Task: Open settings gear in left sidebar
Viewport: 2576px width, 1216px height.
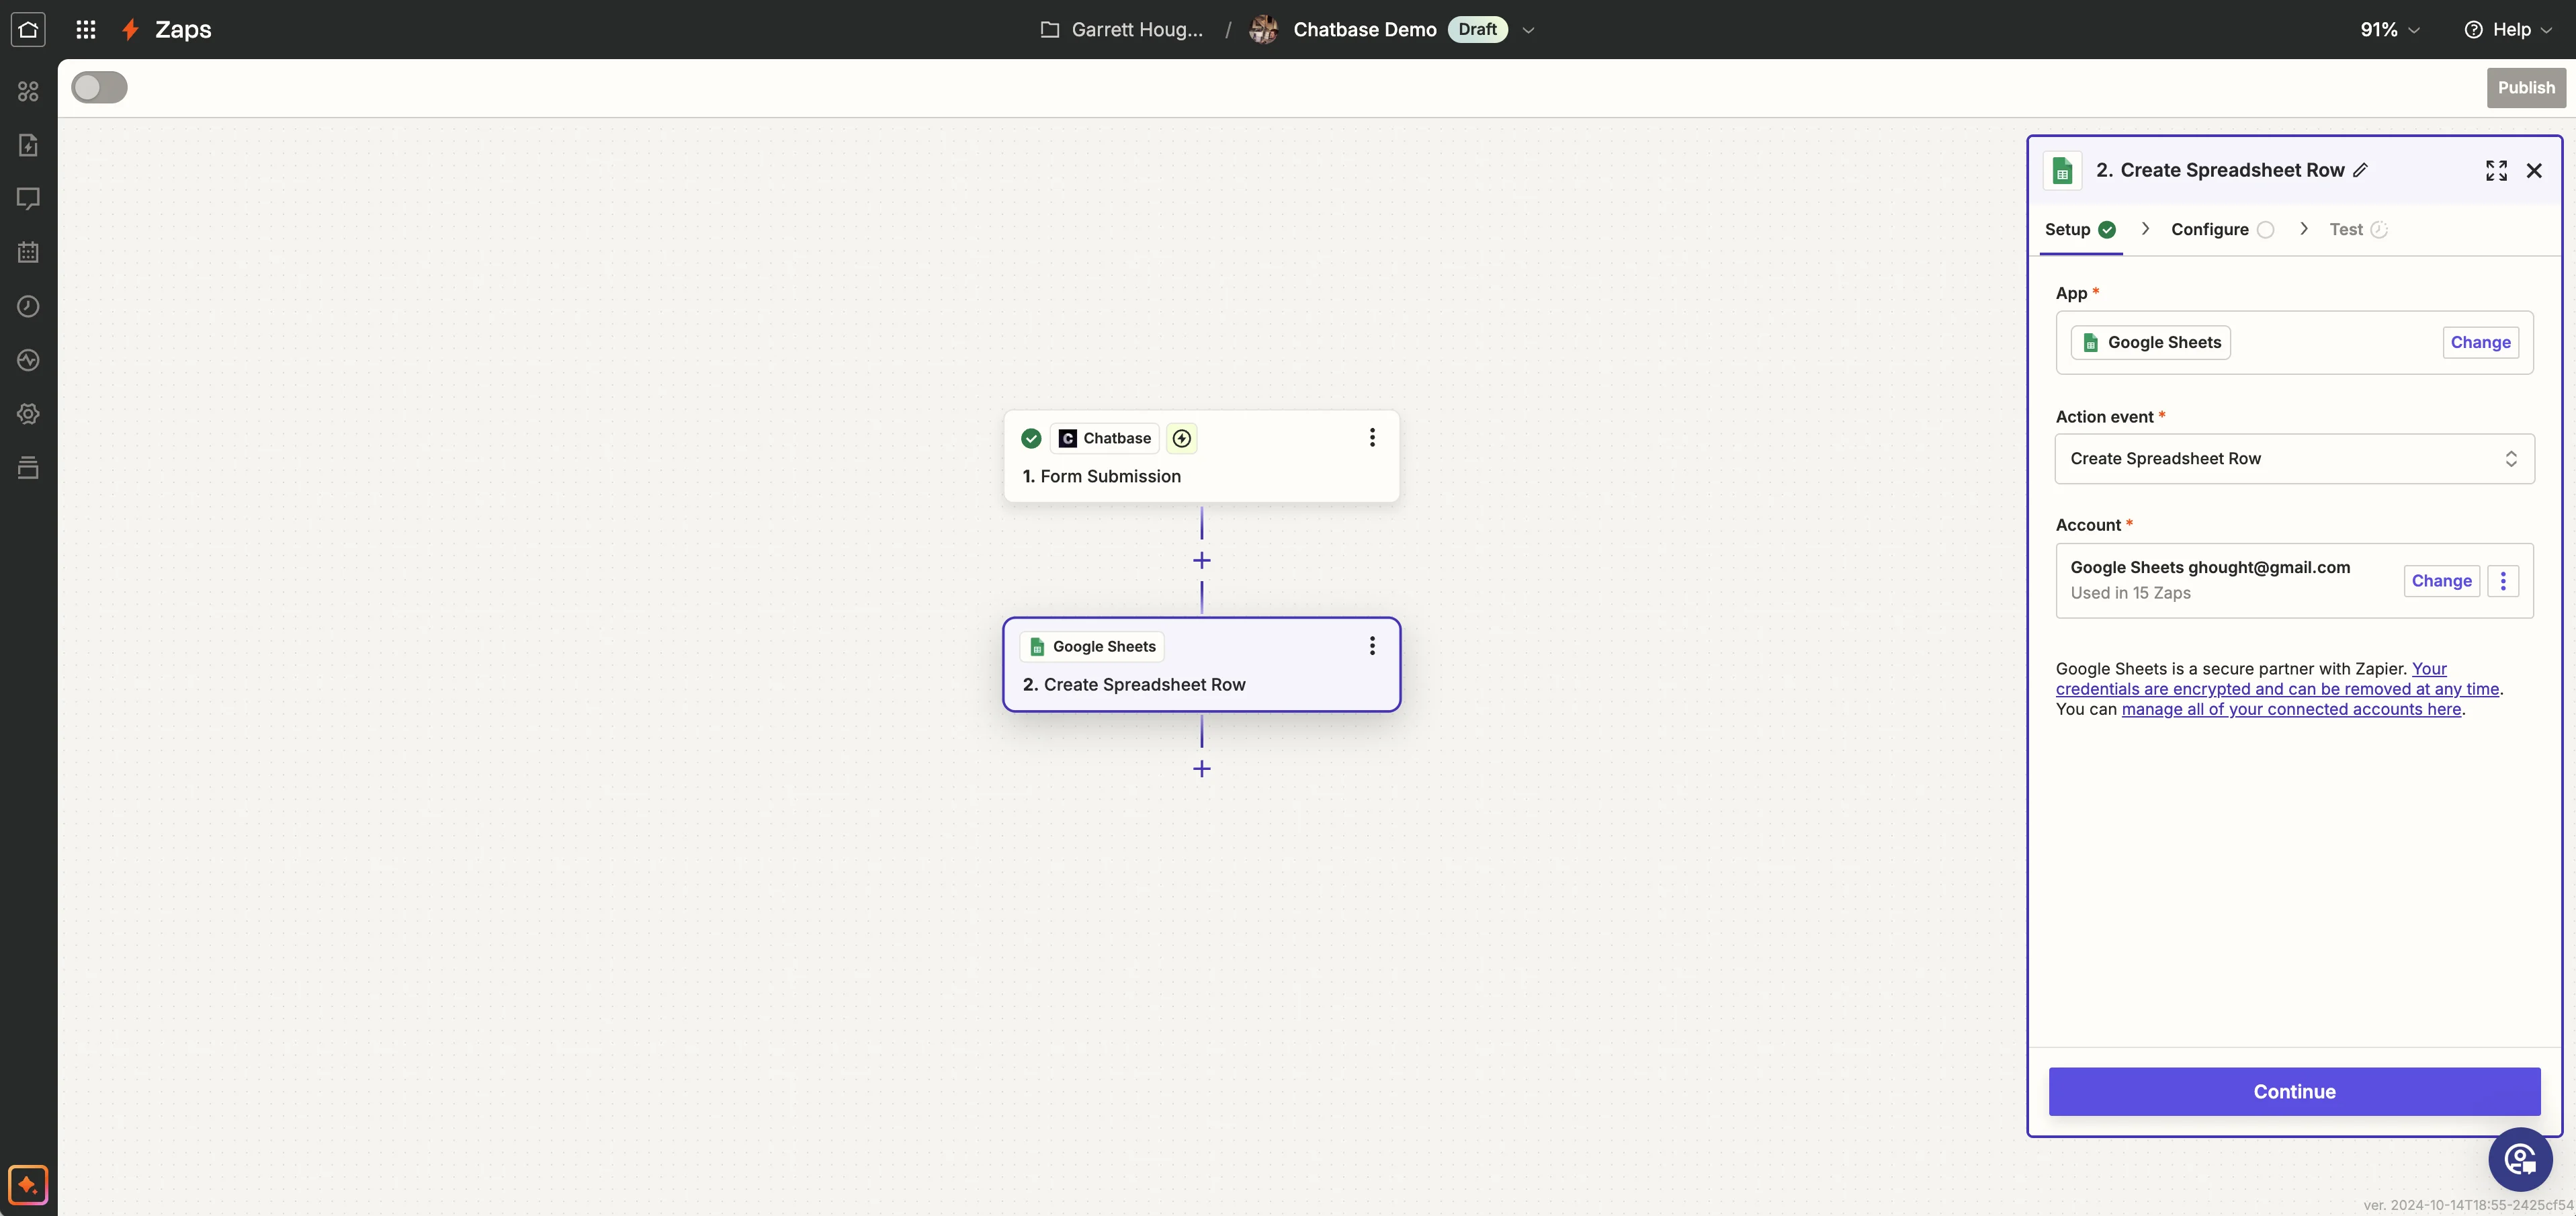Action: [28, 413]
